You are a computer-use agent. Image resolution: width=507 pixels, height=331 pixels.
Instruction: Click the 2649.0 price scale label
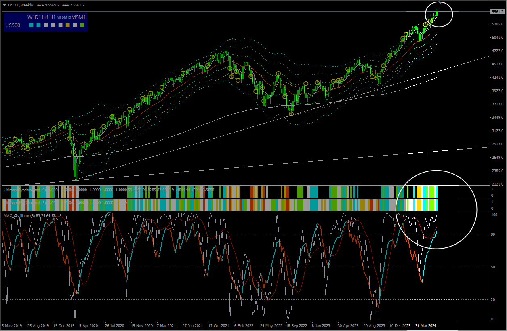[497, 158]
